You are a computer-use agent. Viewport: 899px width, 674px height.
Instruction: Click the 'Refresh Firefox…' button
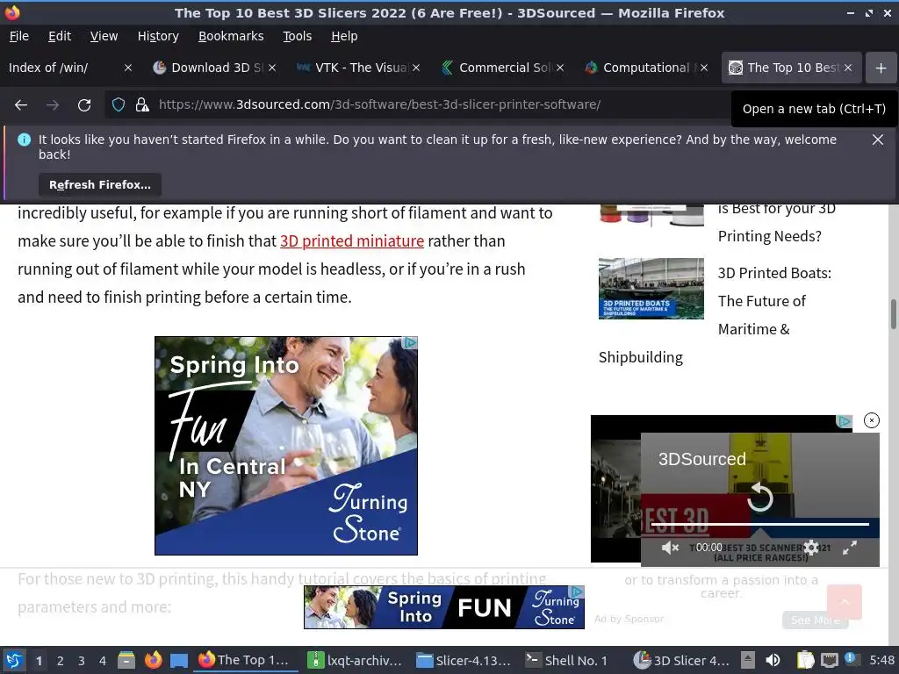pos(100,185)
